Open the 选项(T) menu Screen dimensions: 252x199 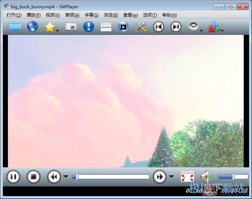click(150, 15)
